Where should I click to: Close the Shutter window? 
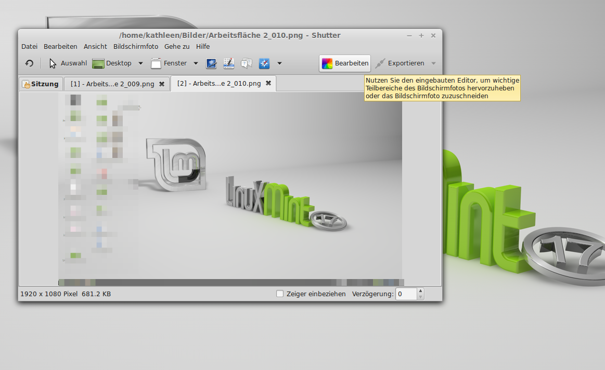[433, 35]
